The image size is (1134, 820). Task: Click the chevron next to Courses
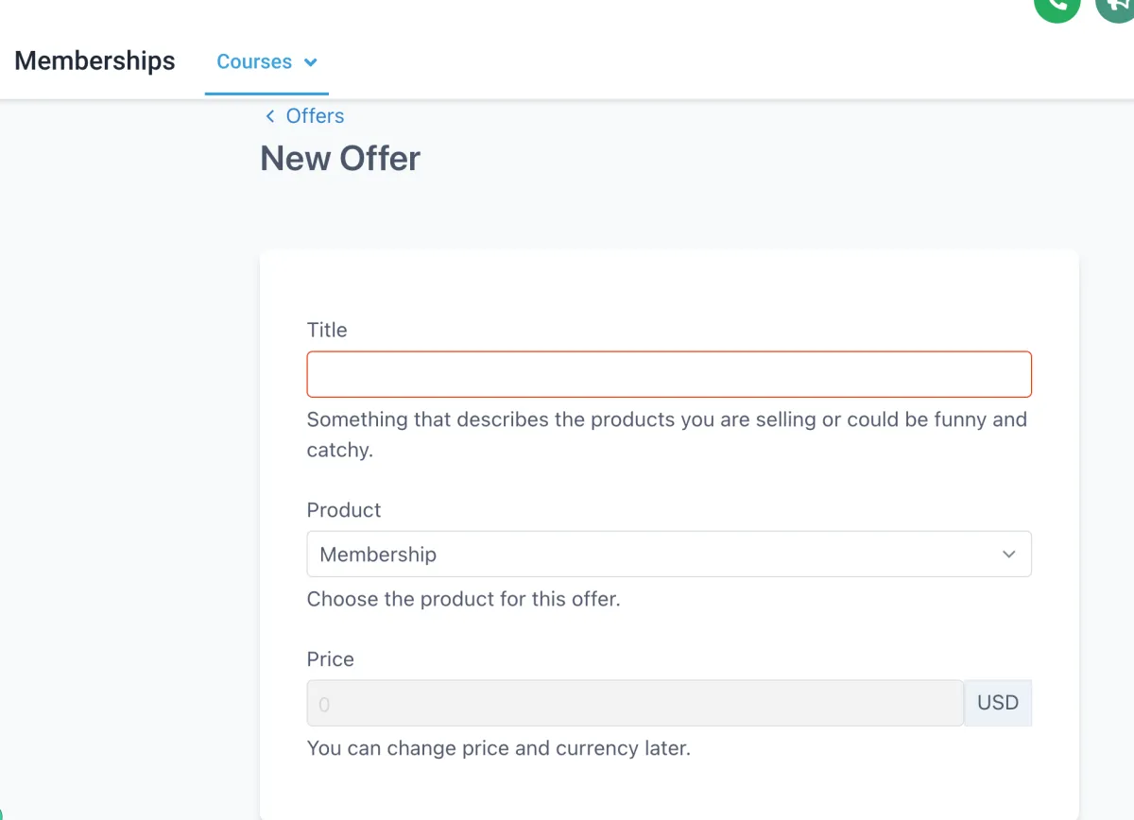(310, 62)
